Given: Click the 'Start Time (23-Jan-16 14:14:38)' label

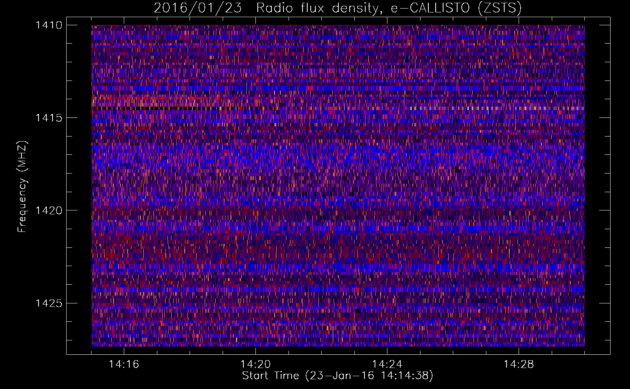Looking at the screenshot, I should coord(338,376).
